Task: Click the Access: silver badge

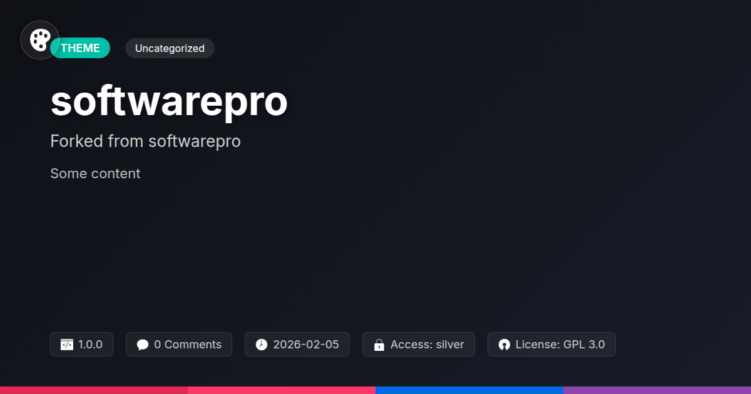Action: pyautogui.click(x=419, y=345)
